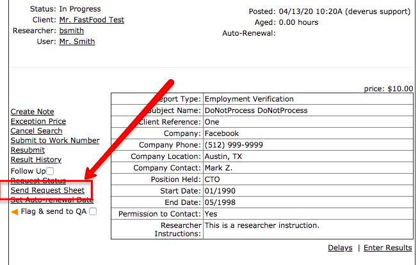Click the Resubmit link
The image size is (420, 265).
pyautogui.click(x=28, y=150)
